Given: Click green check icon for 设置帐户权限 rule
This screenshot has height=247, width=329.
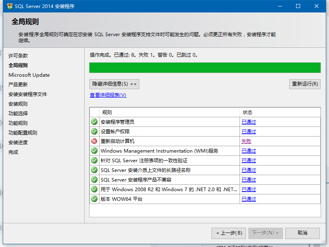Looking at the screenshot, I should click(x=94, y=131).
